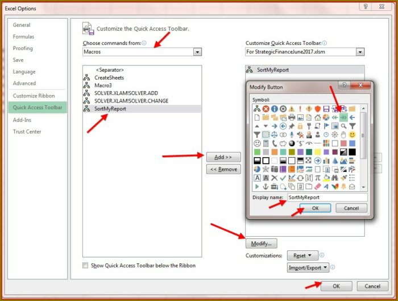
Task: Click the << Remove button
Action: tap(223, 169)
